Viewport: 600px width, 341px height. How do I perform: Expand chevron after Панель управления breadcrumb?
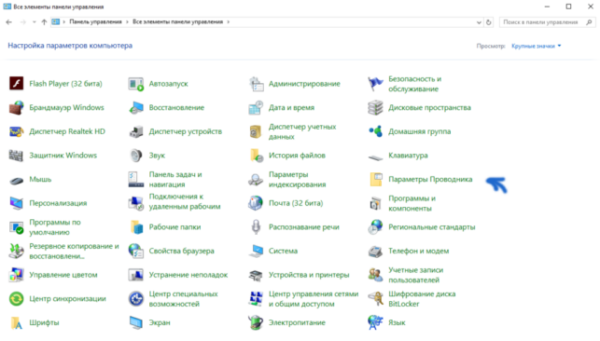[128, 21]
